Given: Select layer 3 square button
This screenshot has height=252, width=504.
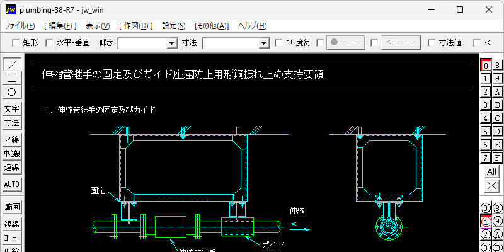Looking at the screenshot, I should tap(486, 105).
